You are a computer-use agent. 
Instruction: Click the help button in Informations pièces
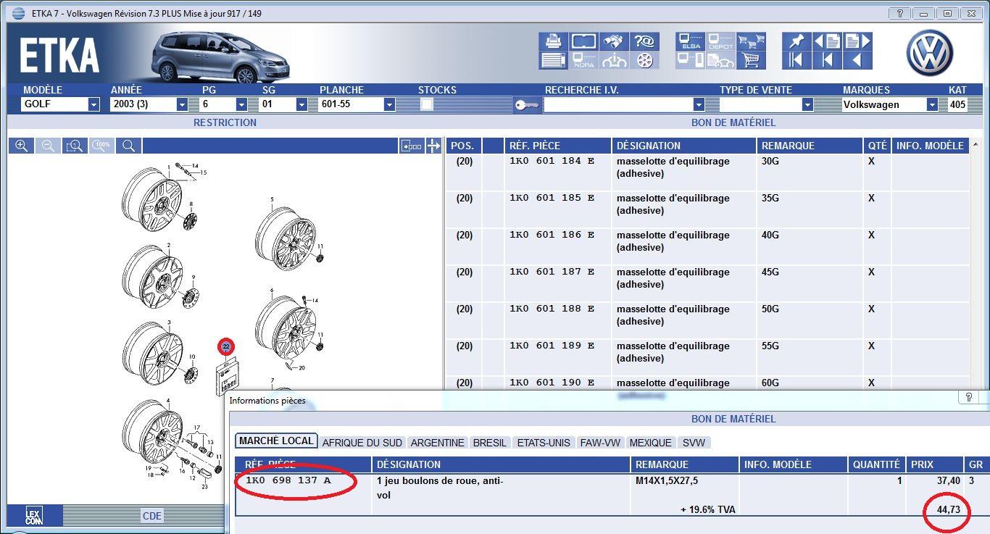point(968,397)
